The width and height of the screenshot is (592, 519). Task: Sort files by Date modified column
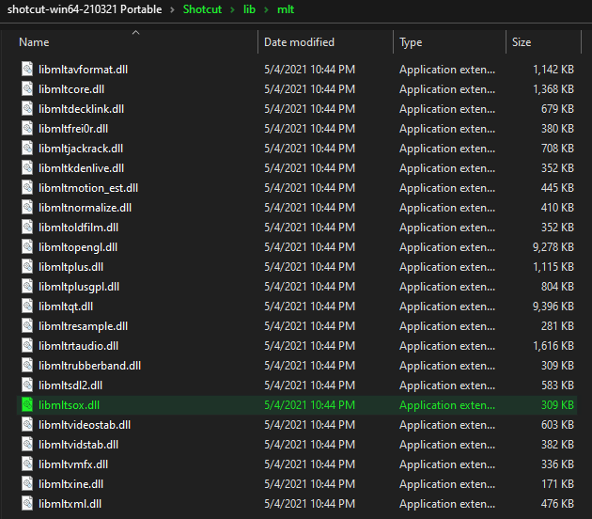coord(299,42)
